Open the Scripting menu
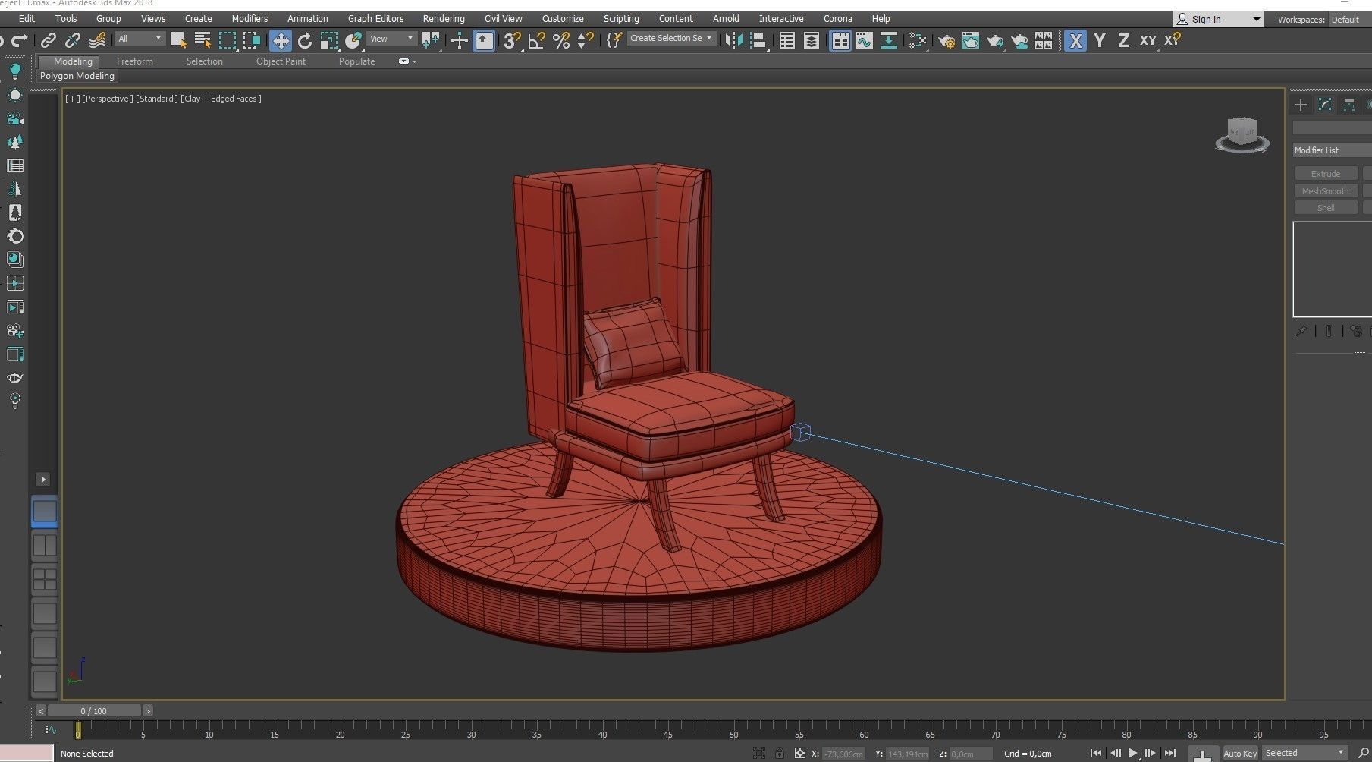 (x=621, y=18)
